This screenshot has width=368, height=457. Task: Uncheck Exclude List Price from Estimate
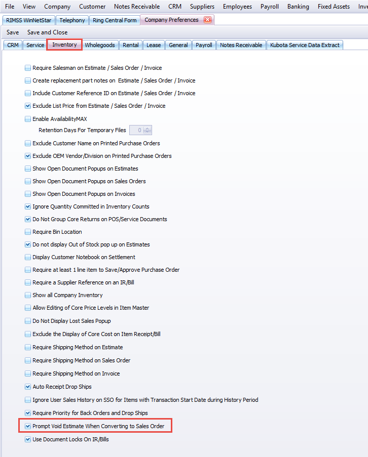tap(28, 106)
